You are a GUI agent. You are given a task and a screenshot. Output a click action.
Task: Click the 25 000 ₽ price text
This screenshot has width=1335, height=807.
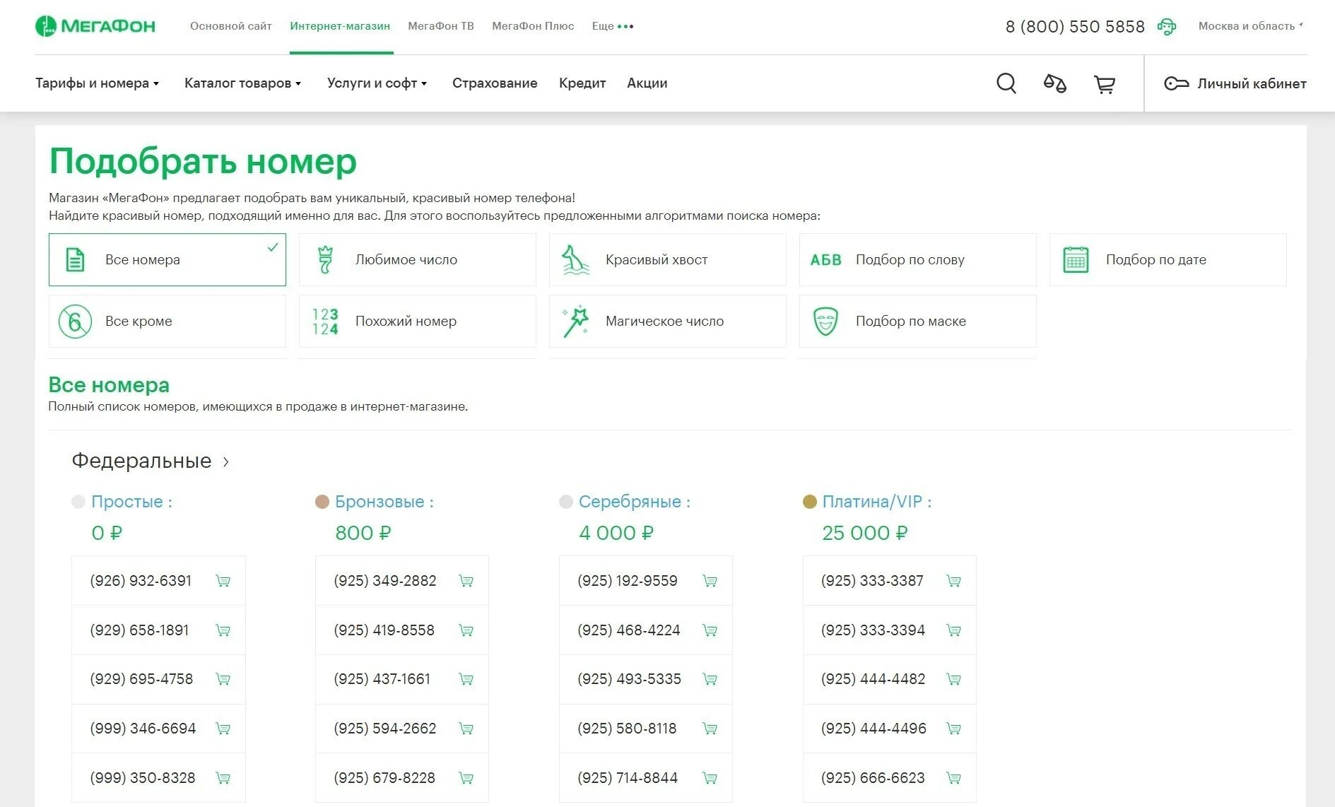click(864, 533)
